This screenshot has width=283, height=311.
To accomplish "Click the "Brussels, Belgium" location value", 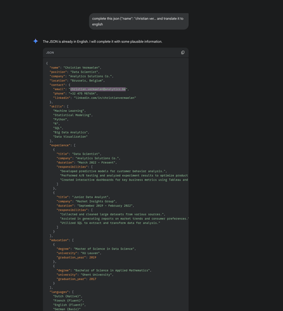I will [87, 80].
